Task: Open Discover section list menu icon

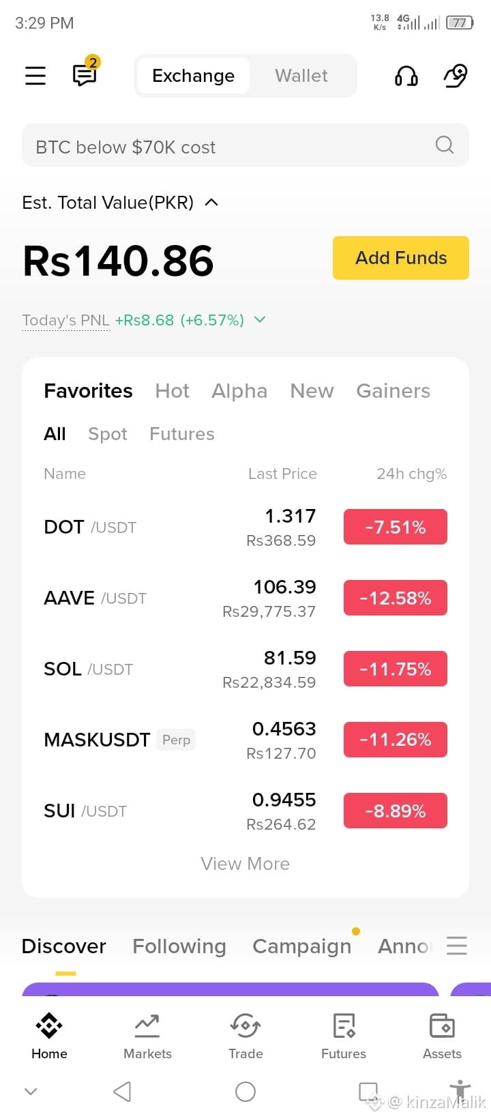Action: click(x=457, y=946)
